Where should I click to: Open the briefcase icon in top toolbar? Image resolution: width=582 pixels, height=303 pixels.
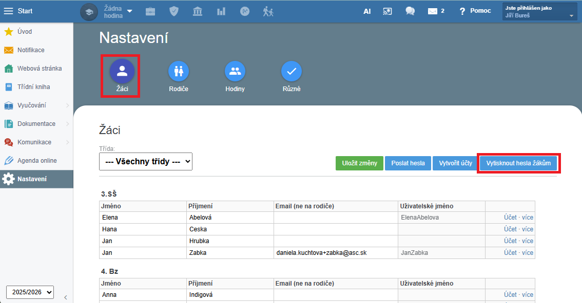(150, 11)
